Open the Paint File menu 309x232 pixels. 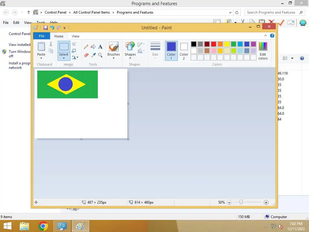coord(42,36)
